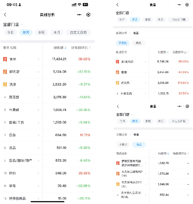This screenshot has width=193, height=204.
Task: Tap 类别分析 breadcrumb on 食品 子类别 screen
Action: click(x=121, y=33)
